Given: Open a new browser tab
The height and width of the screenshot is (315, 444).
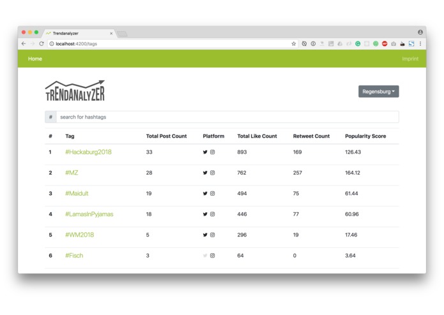Looking at the screenshot, I should [122, 34].
